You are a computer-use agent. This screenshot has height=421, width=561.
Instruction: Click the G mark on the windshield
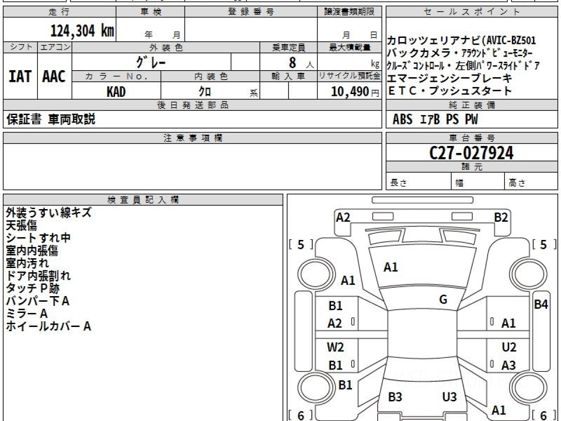444,300
